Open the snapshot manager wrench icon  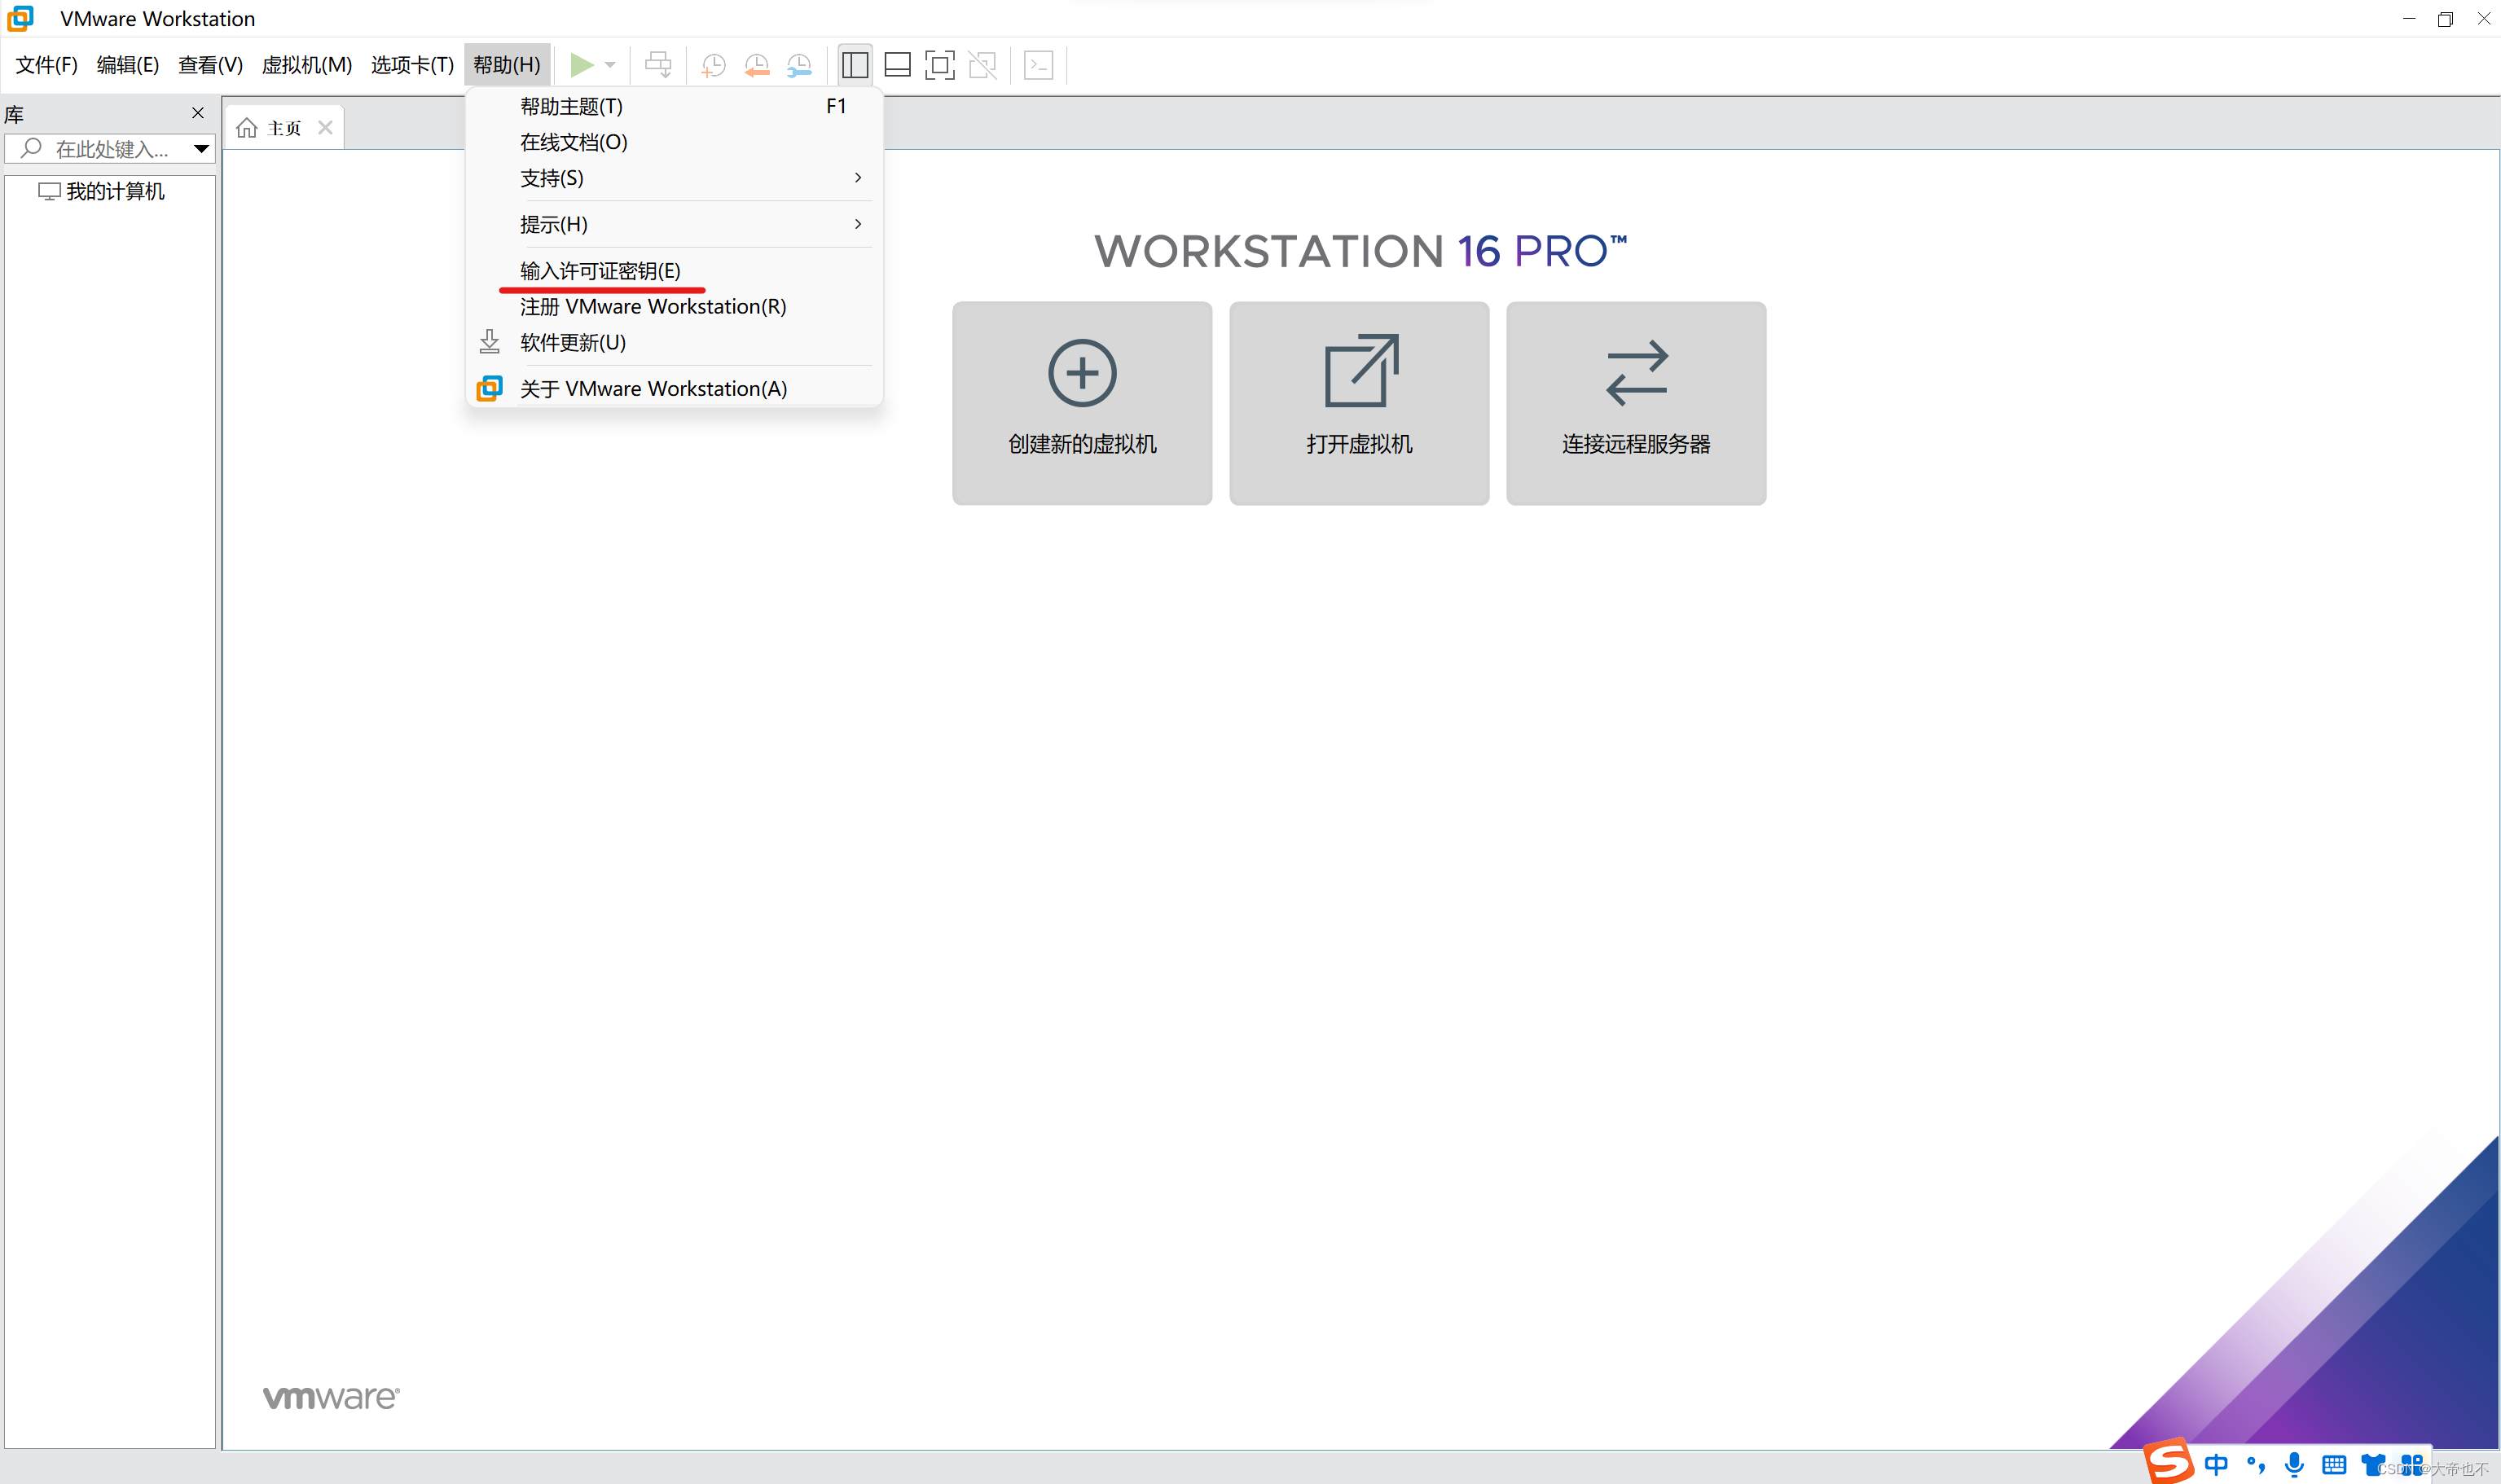point(799,65)
